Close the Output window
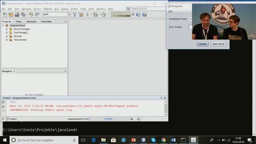256x144 pixels. tap(161, 98)
